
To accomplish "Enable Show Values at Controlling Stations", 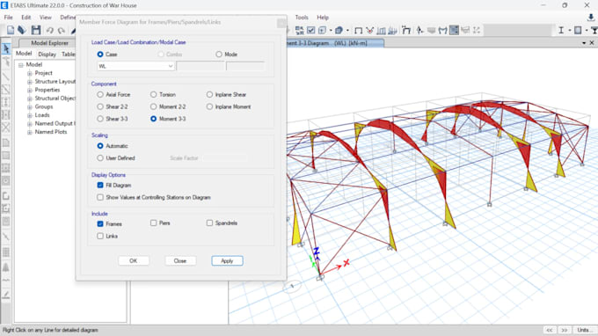I will [100, 197].
